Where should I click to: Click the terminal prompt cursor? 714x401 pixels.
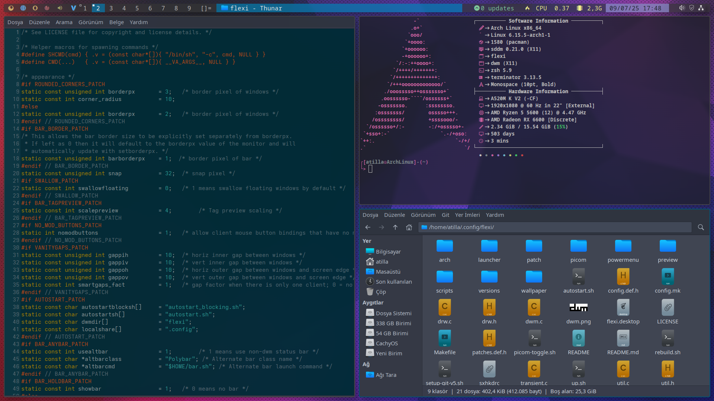(370, 169)
